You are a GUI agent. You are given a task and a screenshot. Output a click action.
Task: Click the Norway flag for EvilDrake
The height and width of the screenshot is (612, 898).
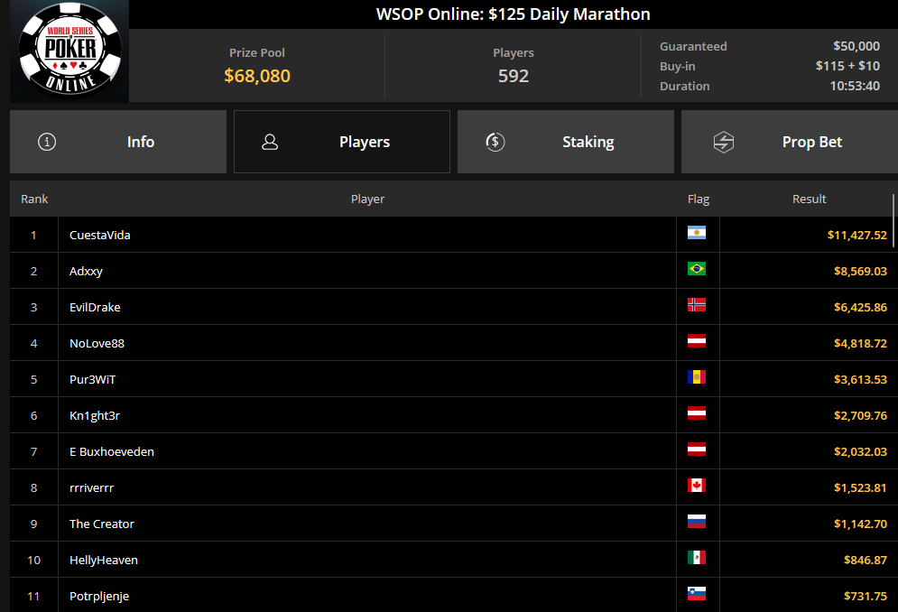(x=697, y=305)
